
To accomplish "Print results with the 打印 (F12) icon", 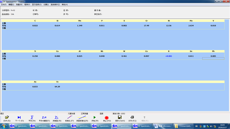I will [x=132, y=118].
